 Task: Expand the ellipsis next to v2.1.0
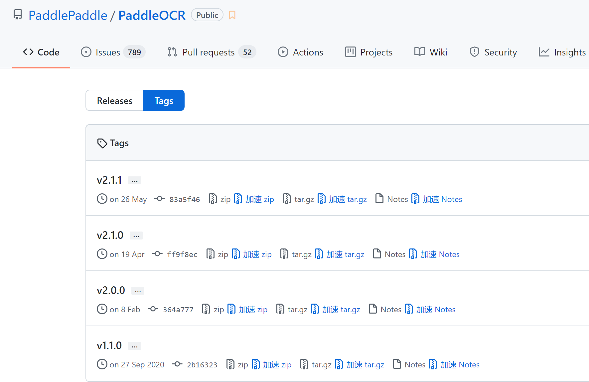click(x=136, y=236)
